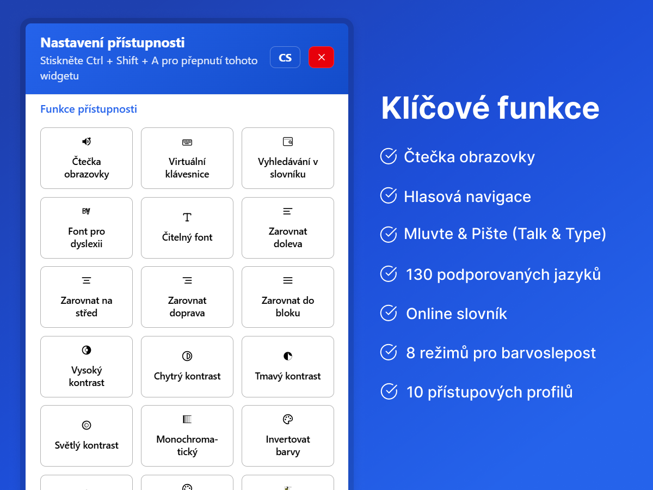Select the Zarovnat doleva option

pyautogui.click(x=288, y=228)
